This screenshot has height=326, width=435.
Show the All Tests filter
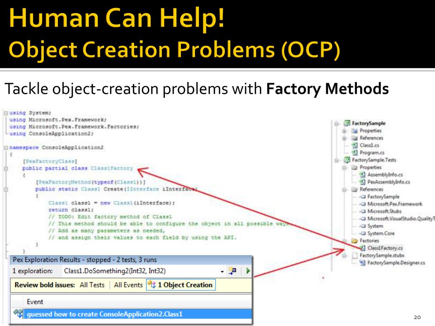(x=92, y=285)
